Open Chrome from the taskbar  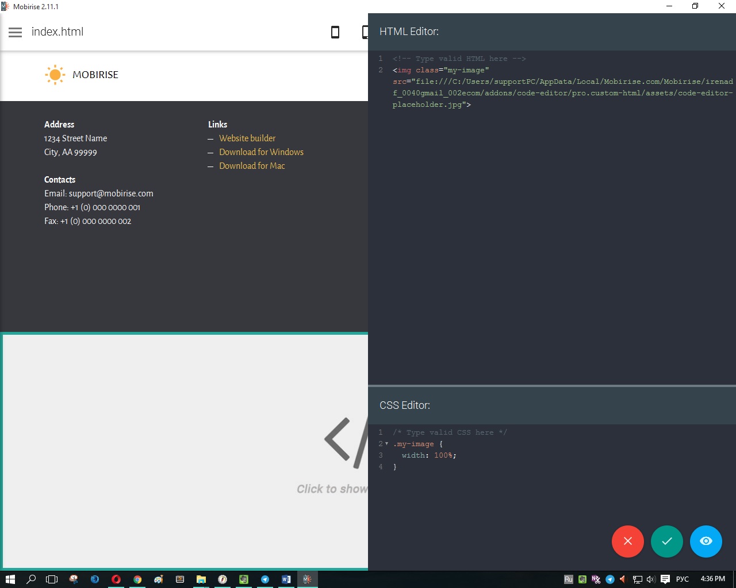click(137, 579)
